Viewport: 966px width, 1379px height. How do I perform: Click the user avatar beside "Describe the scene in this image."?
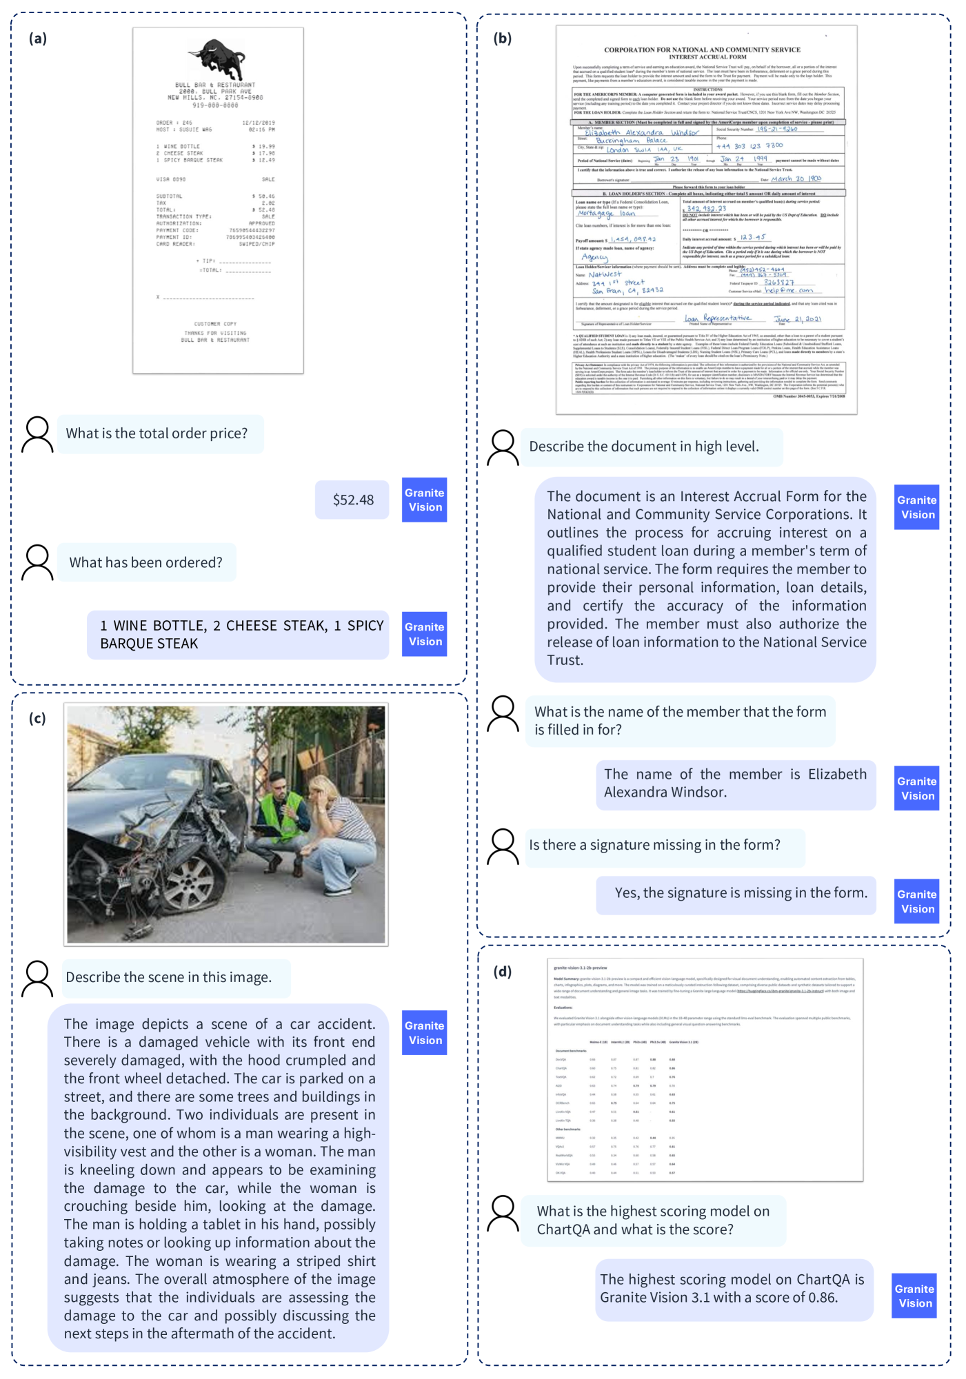point(37,979)
